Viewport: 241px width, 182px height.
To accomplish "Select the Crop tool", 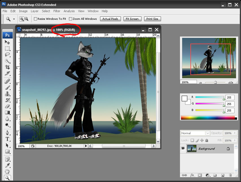I will (7, 67).
